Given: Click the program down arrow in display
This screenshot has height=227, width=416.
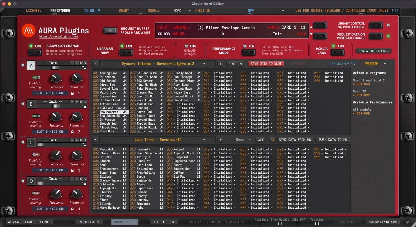Looking at the screenshot, I should coord(311,34).
